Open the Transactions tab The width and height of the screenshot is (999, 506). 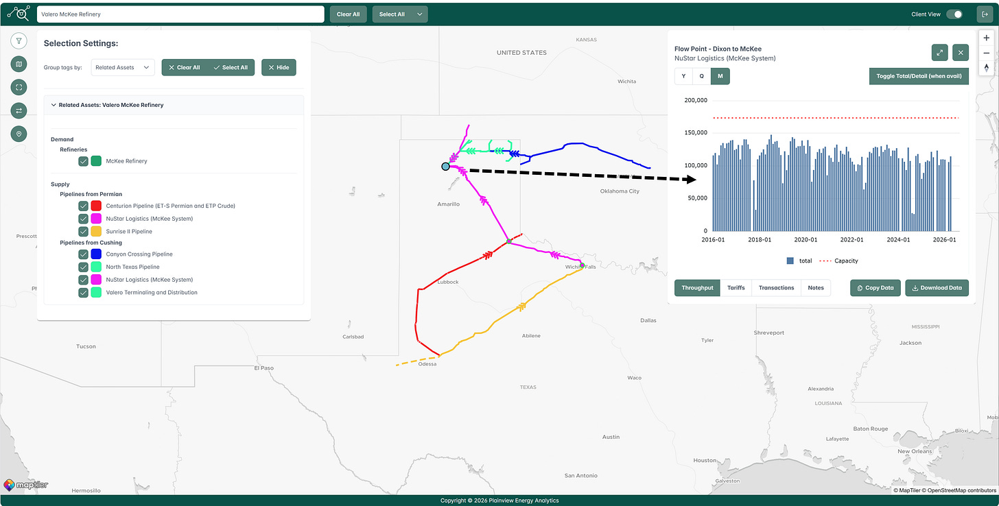coord(777,288)
